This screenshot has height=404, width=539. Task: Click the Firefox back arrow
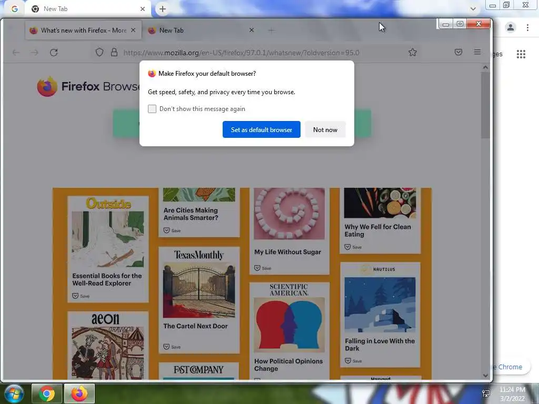tap(16, 53)
